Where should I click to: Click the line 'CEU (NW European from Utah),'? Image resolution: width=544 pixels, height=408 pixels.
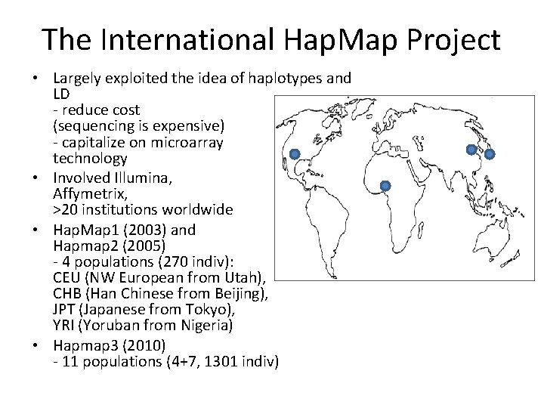coord(159,278)
